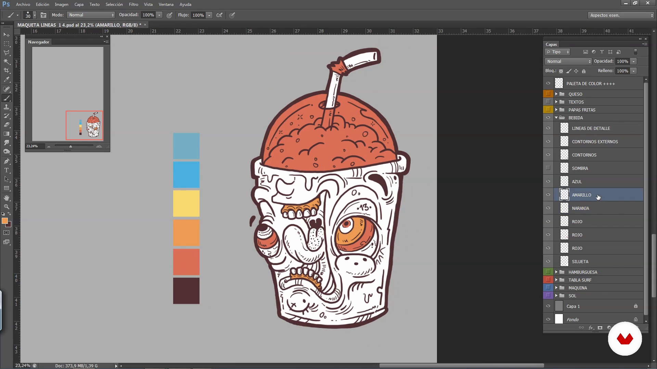The height and width of the screenshot is (369, 657).
Task: Open the brush Modo dropdown
Action: [91, 15]
